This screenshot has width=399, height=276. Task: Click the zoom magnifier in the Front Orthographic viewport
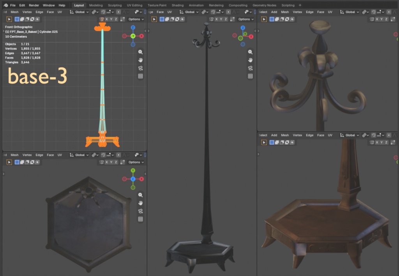pyautogui.click(x=140, y=52)
